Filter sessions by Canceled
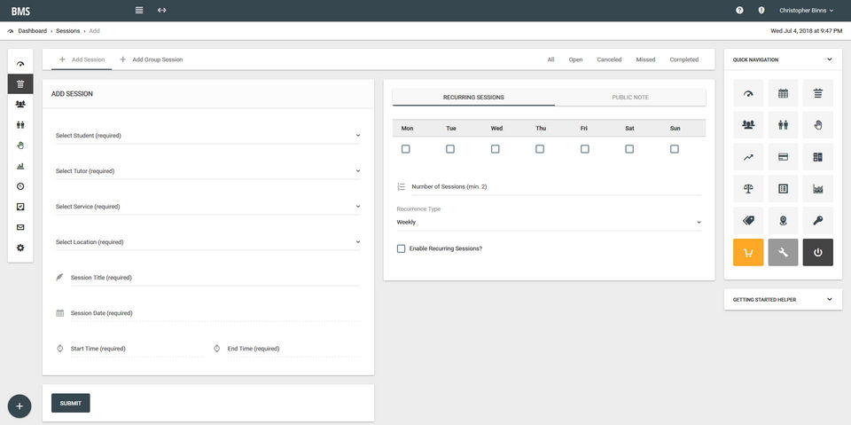The height and width of the screenshot is (425, 851). pyautogui.click(x=609, y=59)
